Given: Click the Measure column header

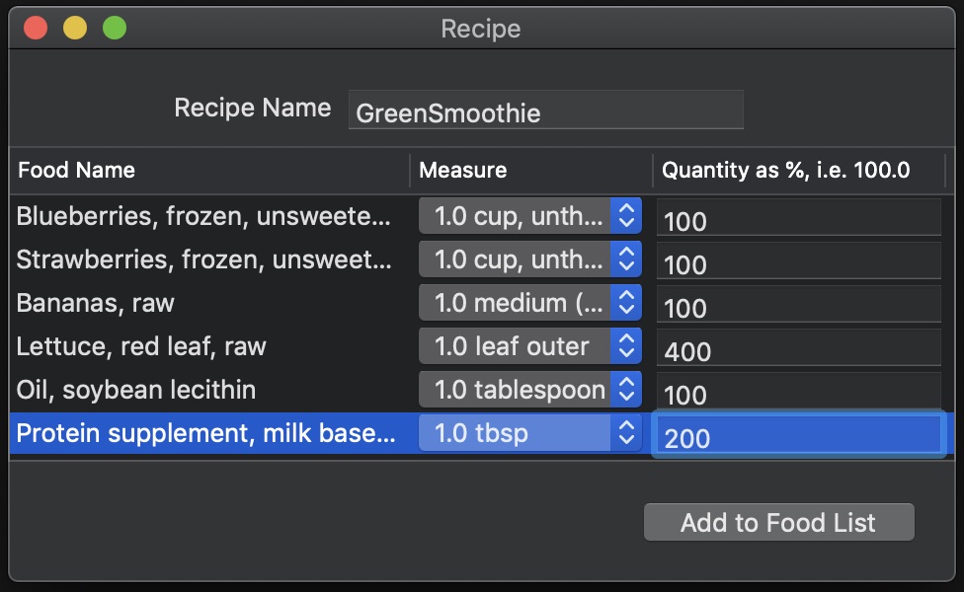Looking at the screenshot, I should 530,170.
